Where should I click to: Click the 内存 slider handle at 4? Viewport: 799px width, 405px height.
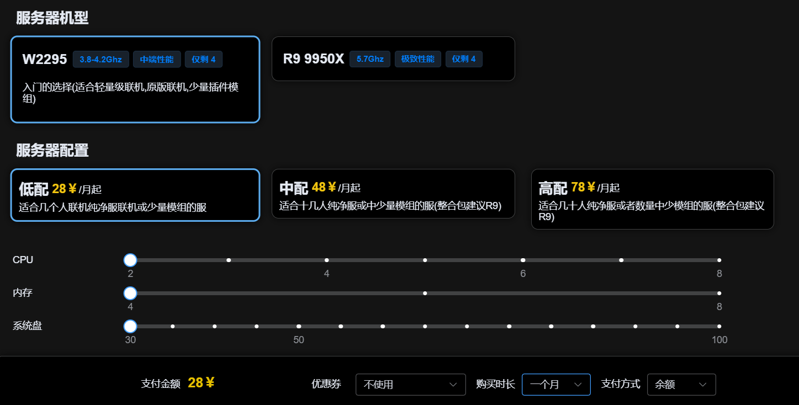click(130, 293)
